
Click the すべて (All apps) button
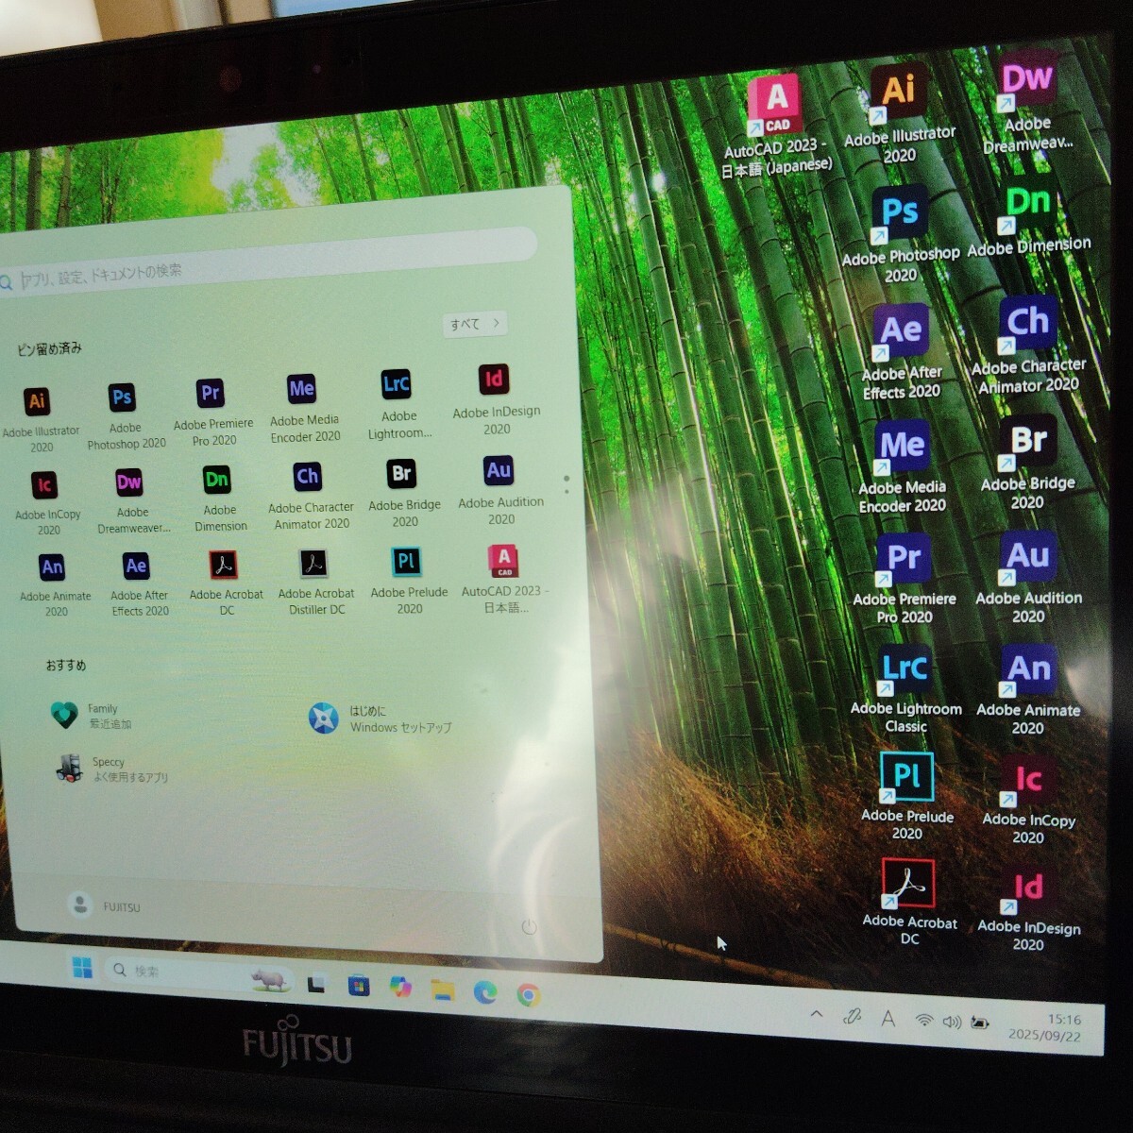(474, 324)
